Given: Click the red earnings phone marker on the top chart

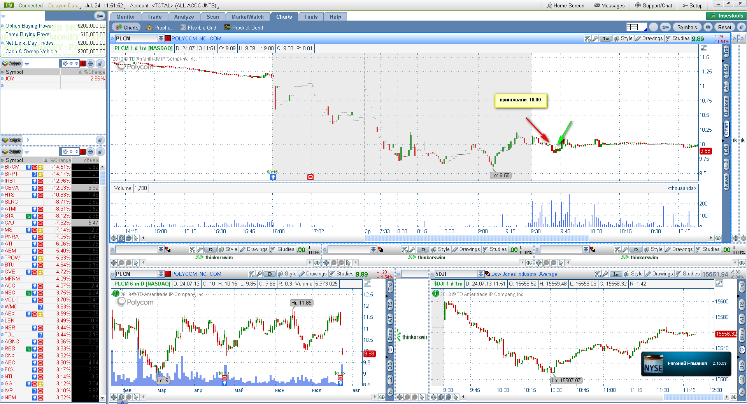Looking at the screenshot, I should [310, 177].
